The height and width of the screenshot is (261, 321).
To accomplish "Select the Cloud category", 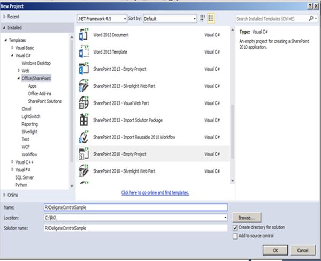I will pos(26,109).
